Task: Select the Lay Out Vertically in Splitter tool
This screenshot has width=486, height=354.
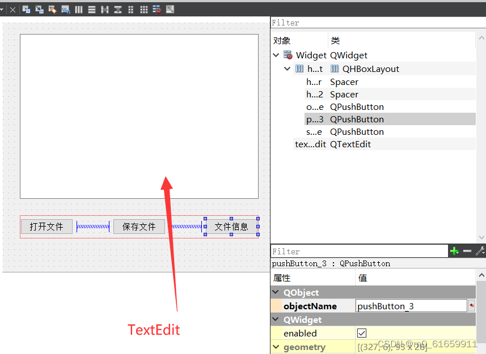Action: (x=118, y=9)
